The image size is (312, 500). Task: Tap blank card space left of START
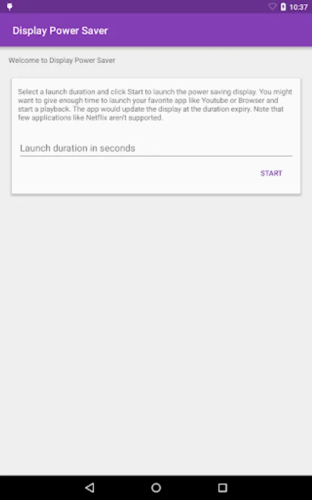coord(134,173)
